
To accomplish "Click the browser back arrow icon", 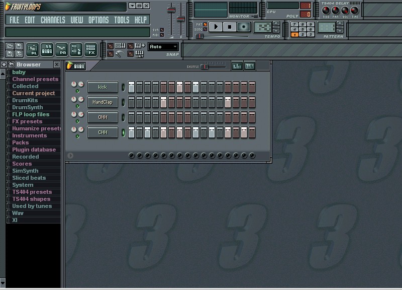I will click(12, 64).
